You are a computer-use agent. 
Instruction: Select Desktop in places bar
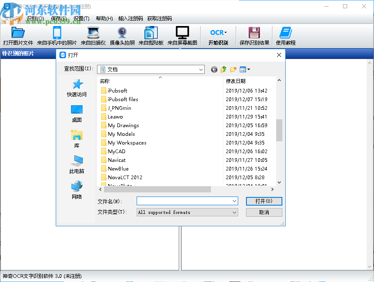pos(76,114)
